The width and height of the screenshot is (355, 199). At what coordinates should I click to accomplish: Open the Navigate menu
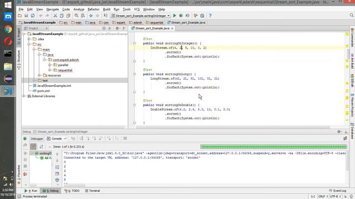53,9
